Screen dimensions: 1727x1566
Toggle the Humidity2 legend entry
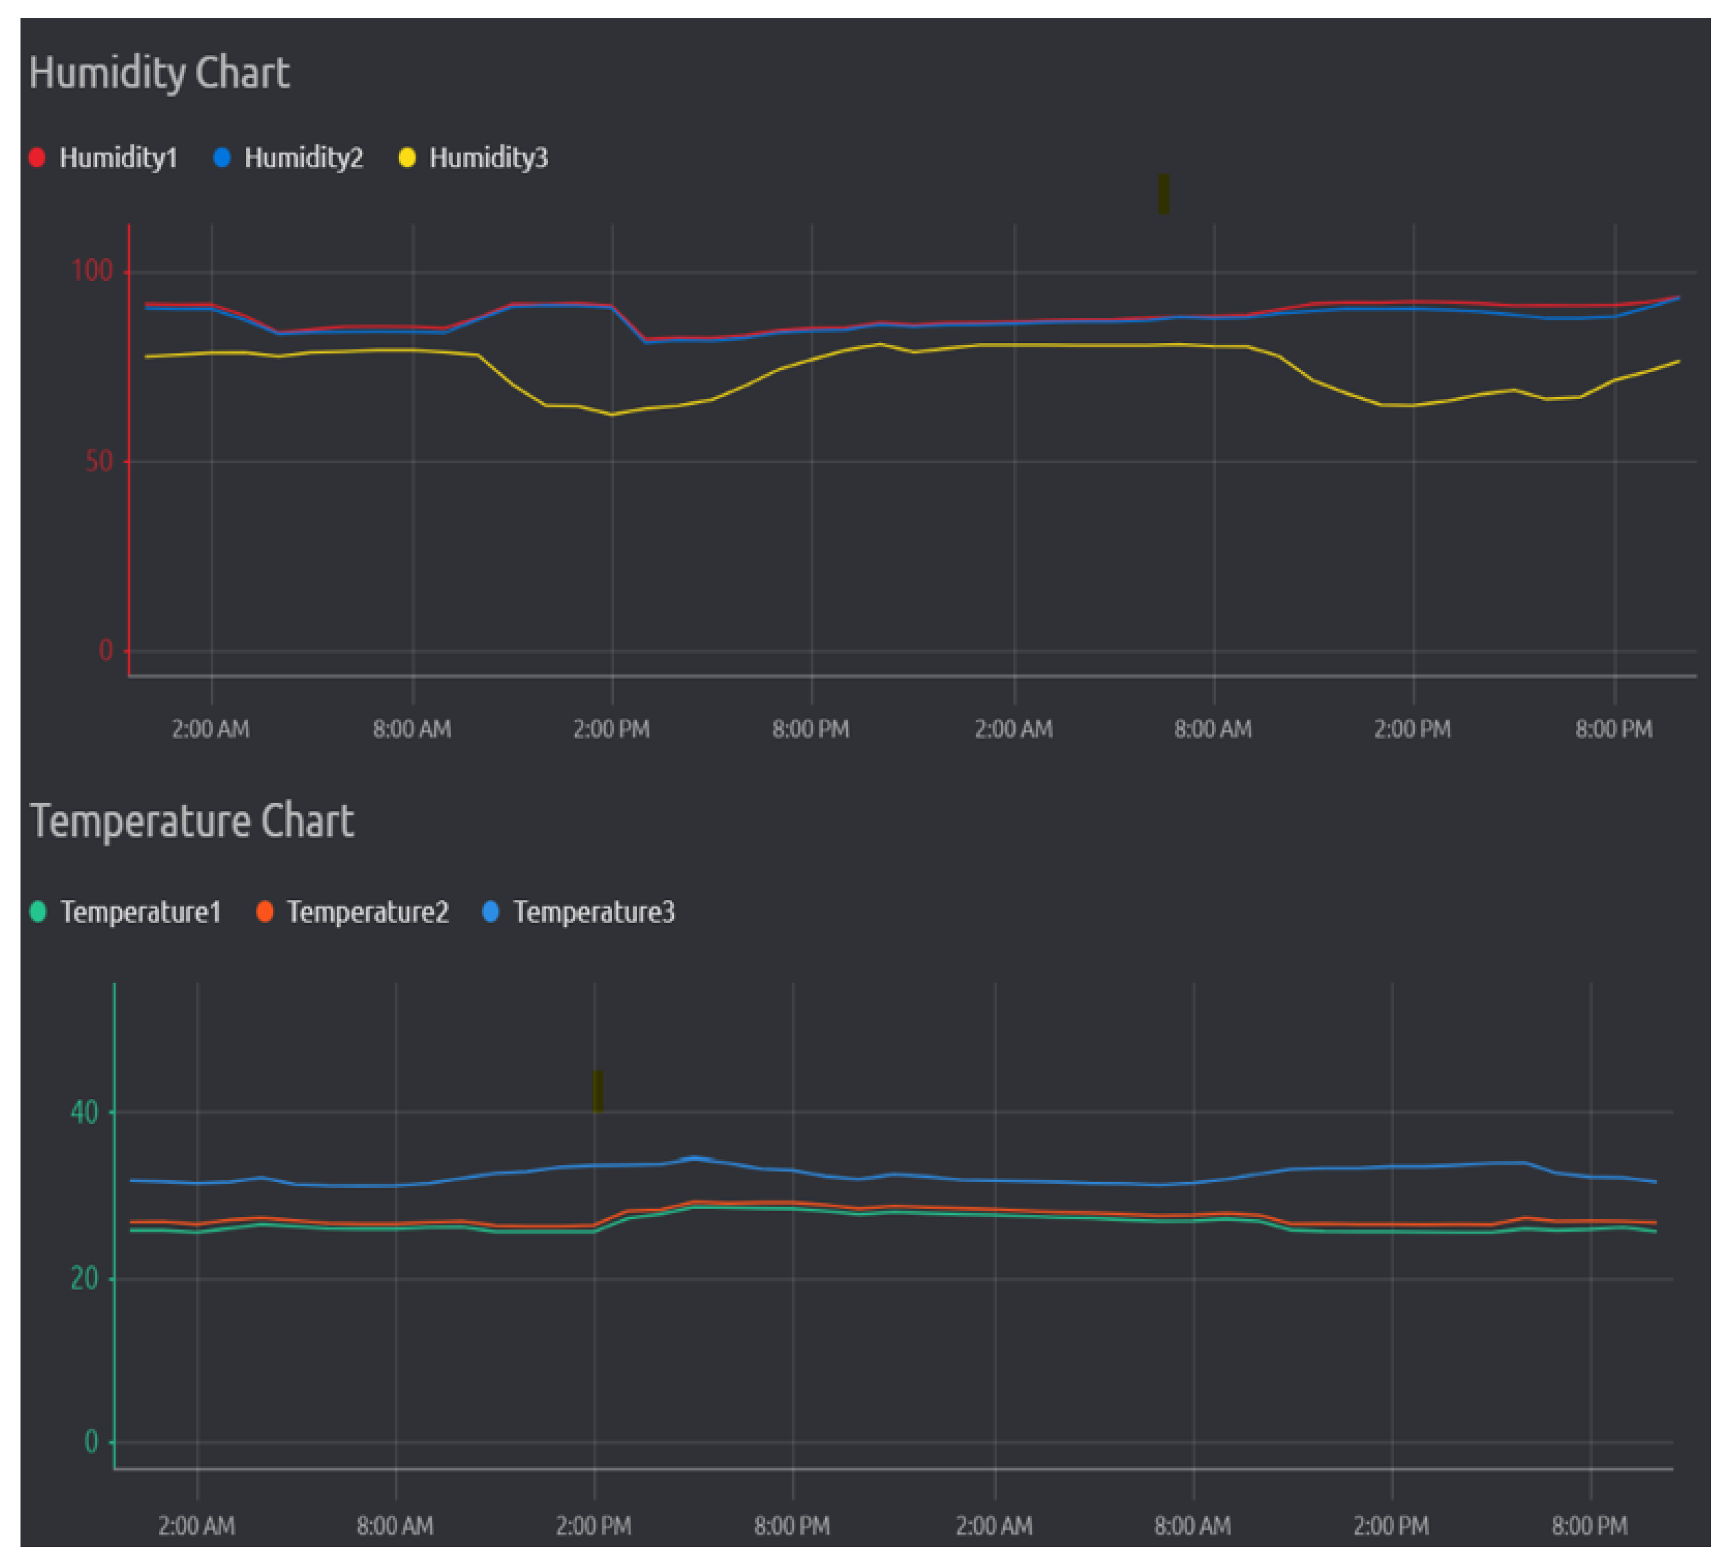(x=303, y=157)
